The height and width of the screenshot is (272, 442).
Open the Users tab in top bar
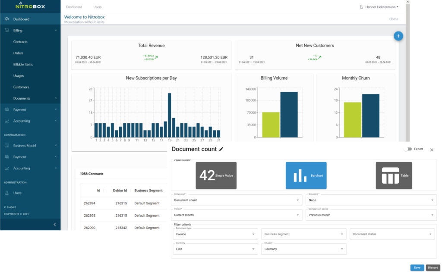[97, 7]
